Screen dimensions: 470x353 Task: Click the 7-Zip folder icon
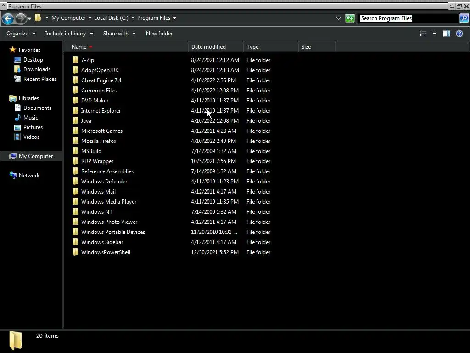tap(76, 60)
